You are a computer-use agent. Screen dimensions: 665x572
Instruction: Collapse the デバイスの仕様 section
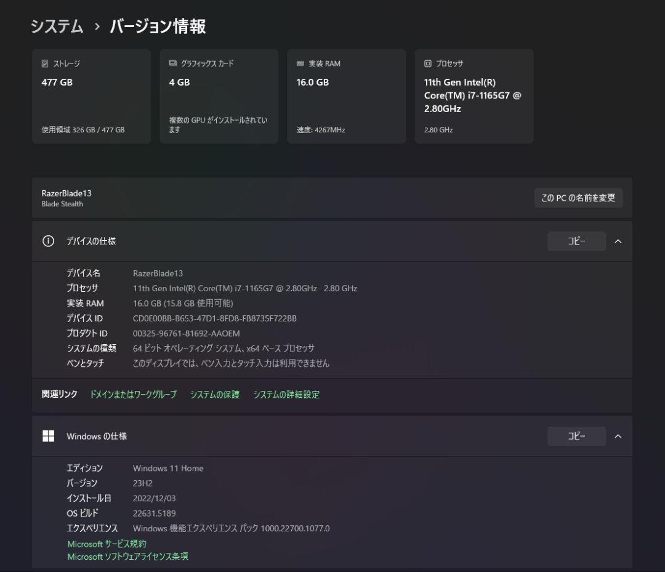point(618,241)
